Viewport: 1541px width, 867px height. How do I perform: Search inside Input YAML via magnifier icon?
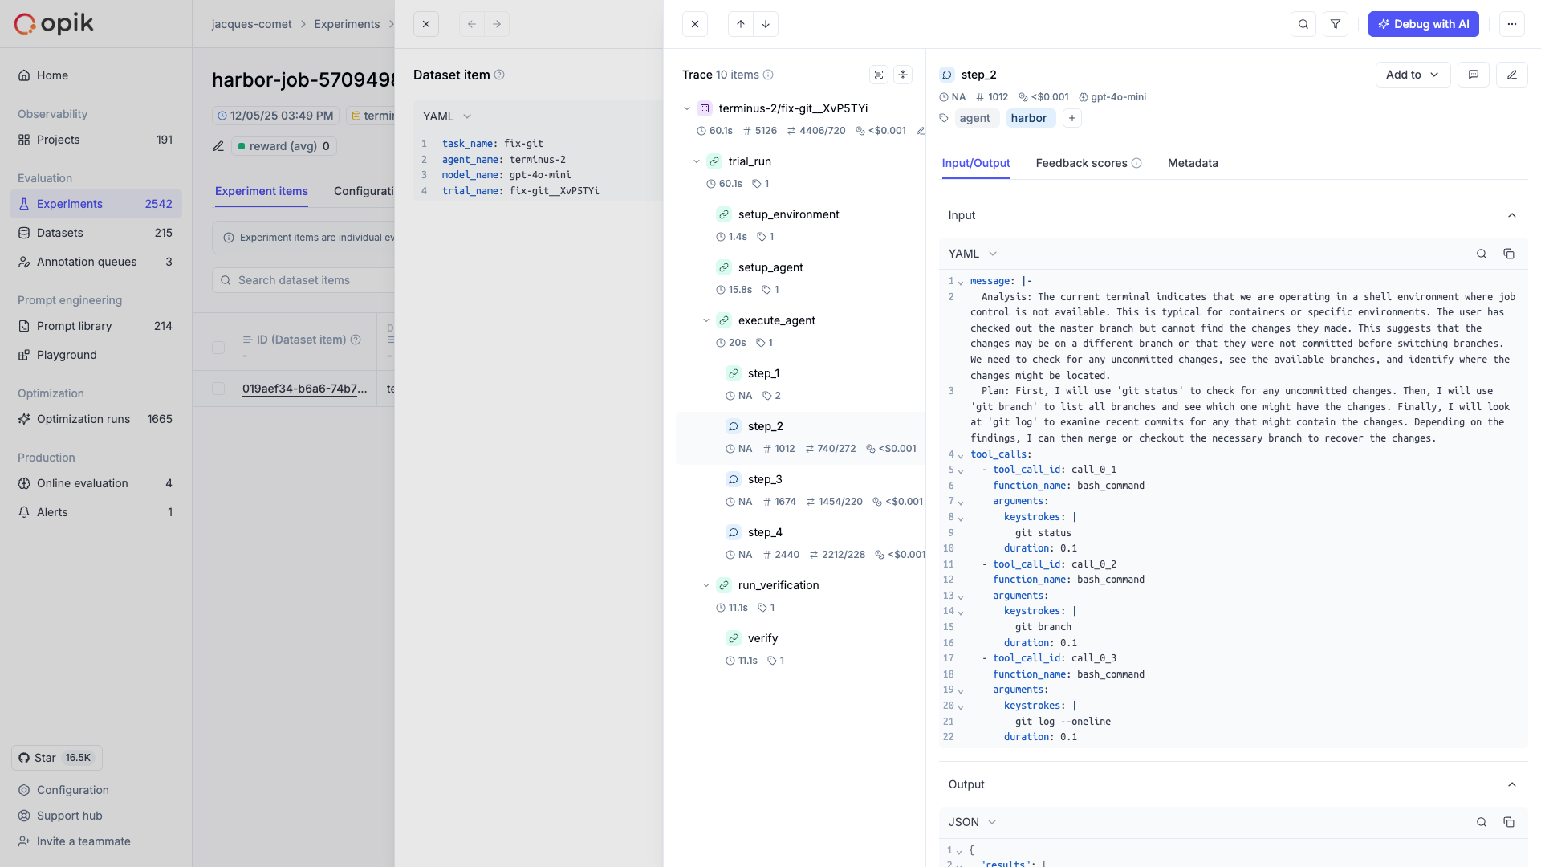(x=1481, y=254)
